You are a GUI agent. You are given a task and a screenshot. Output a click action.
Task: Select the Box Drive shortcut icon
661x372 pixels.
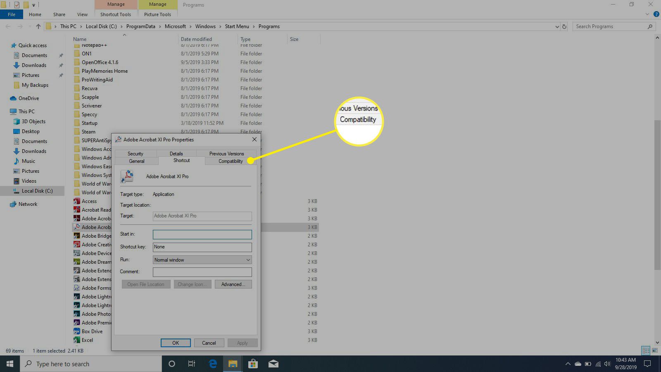(x=77, y=331)
